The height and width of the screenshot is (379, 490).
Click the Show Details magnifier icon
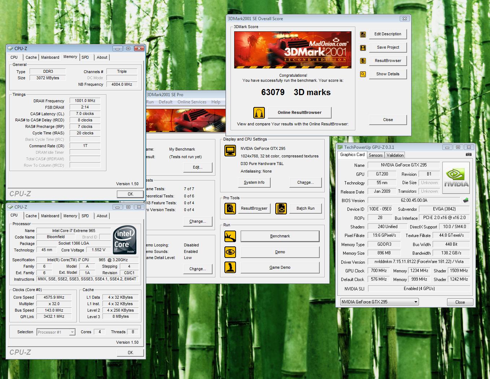click(363, 74)
